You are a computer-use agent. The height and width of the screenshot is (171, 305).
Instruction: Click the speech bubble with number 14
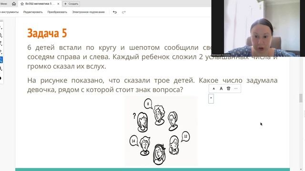click(133, 141)
